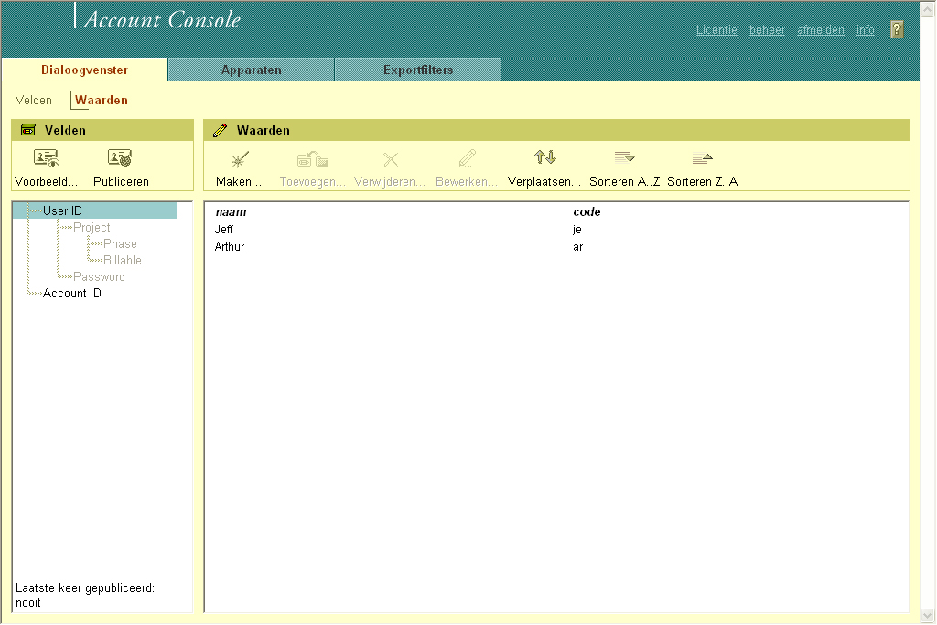Sort values with Sorteren A..Z icon
Screen dimensions: 937x625
tap(625, 159)
